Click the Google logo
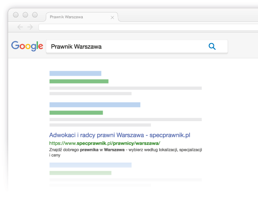The image size is (258, 200). tap(27, 46)
